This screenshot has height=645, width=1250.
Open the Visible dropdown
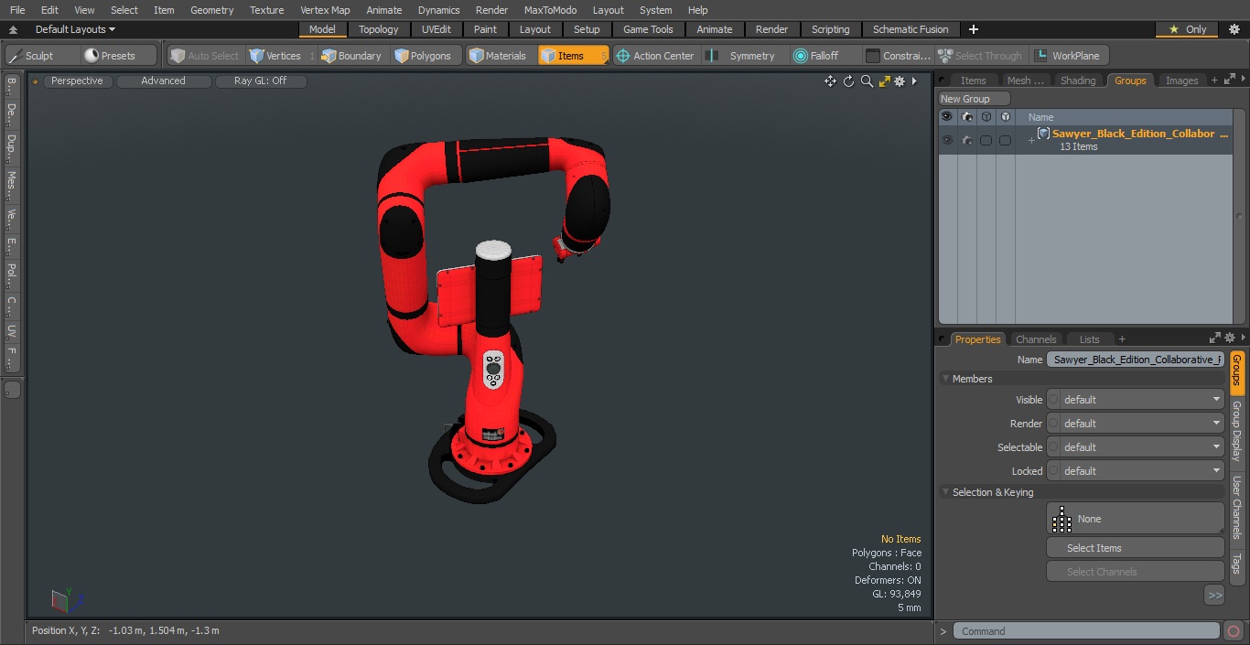[1142, 400]
